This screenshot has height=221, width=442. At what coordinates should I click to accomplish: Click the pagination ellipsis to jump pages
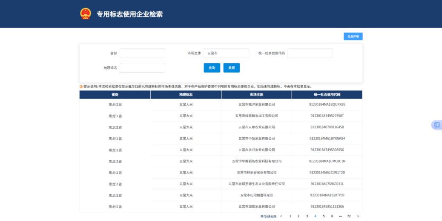click(x=340, y=216)
